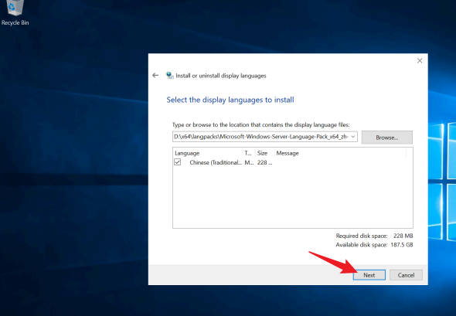Click the Recycle Bin label text
This screenshot has height=316, width=456.
click(15, 22)
